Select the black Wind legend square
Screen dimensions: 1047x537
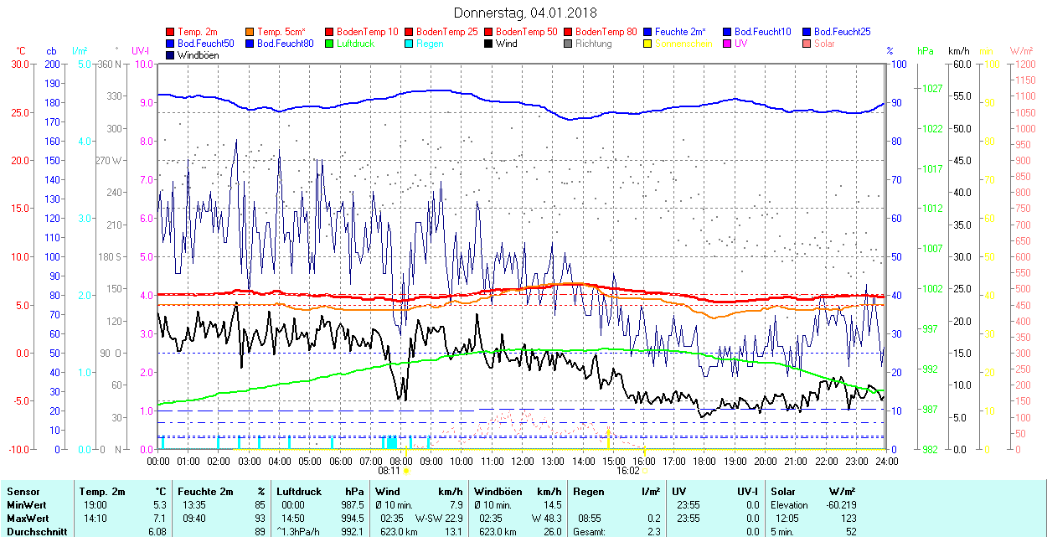click(x=488, y=44)
